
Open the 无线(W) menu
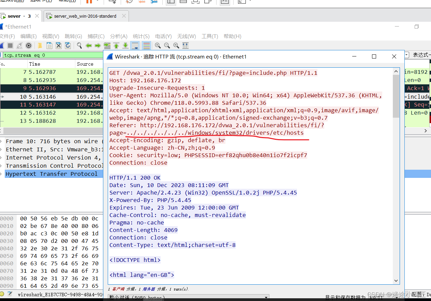(x=187, y=36)
